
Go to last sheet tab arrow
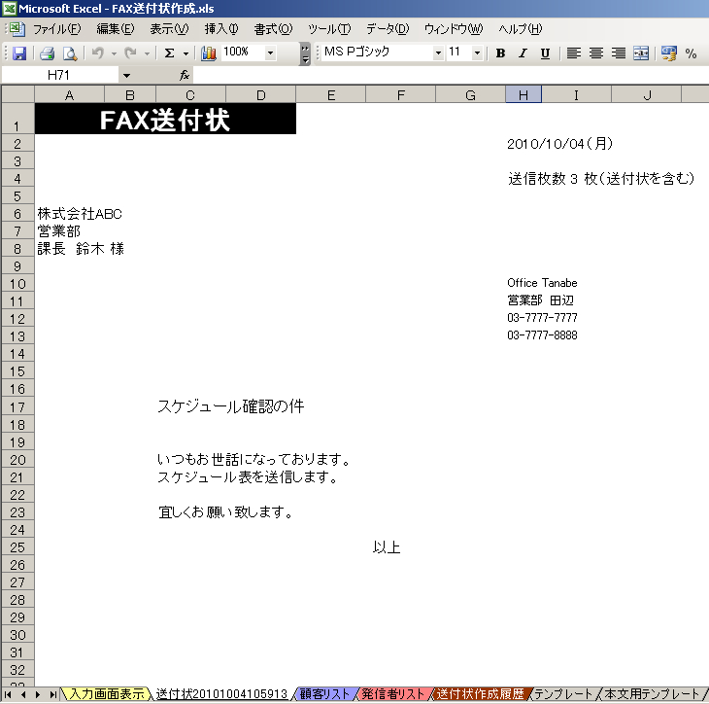[x=52, y=694]
